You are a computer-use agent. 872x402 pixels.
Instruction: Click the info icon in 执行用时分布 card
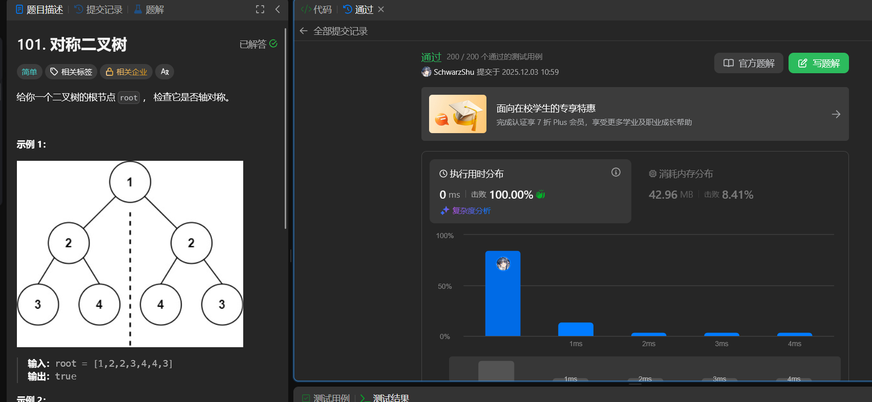pyautogui.click(x=616, y=173)
